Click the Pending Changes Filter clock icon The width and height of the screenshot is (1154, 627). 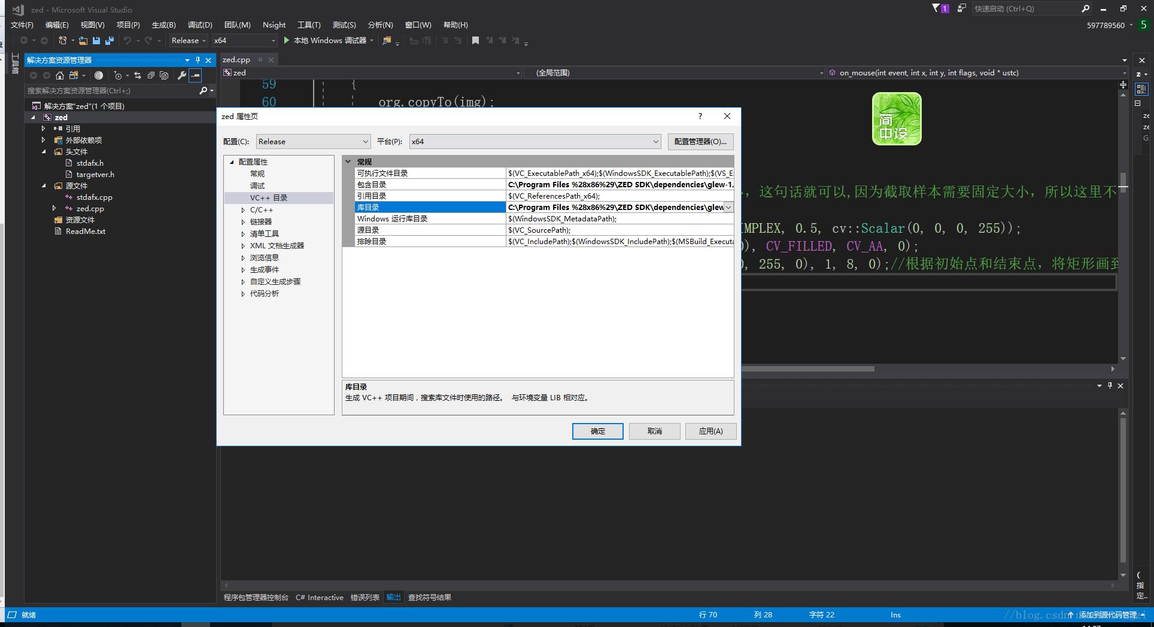tap(118, 75)
